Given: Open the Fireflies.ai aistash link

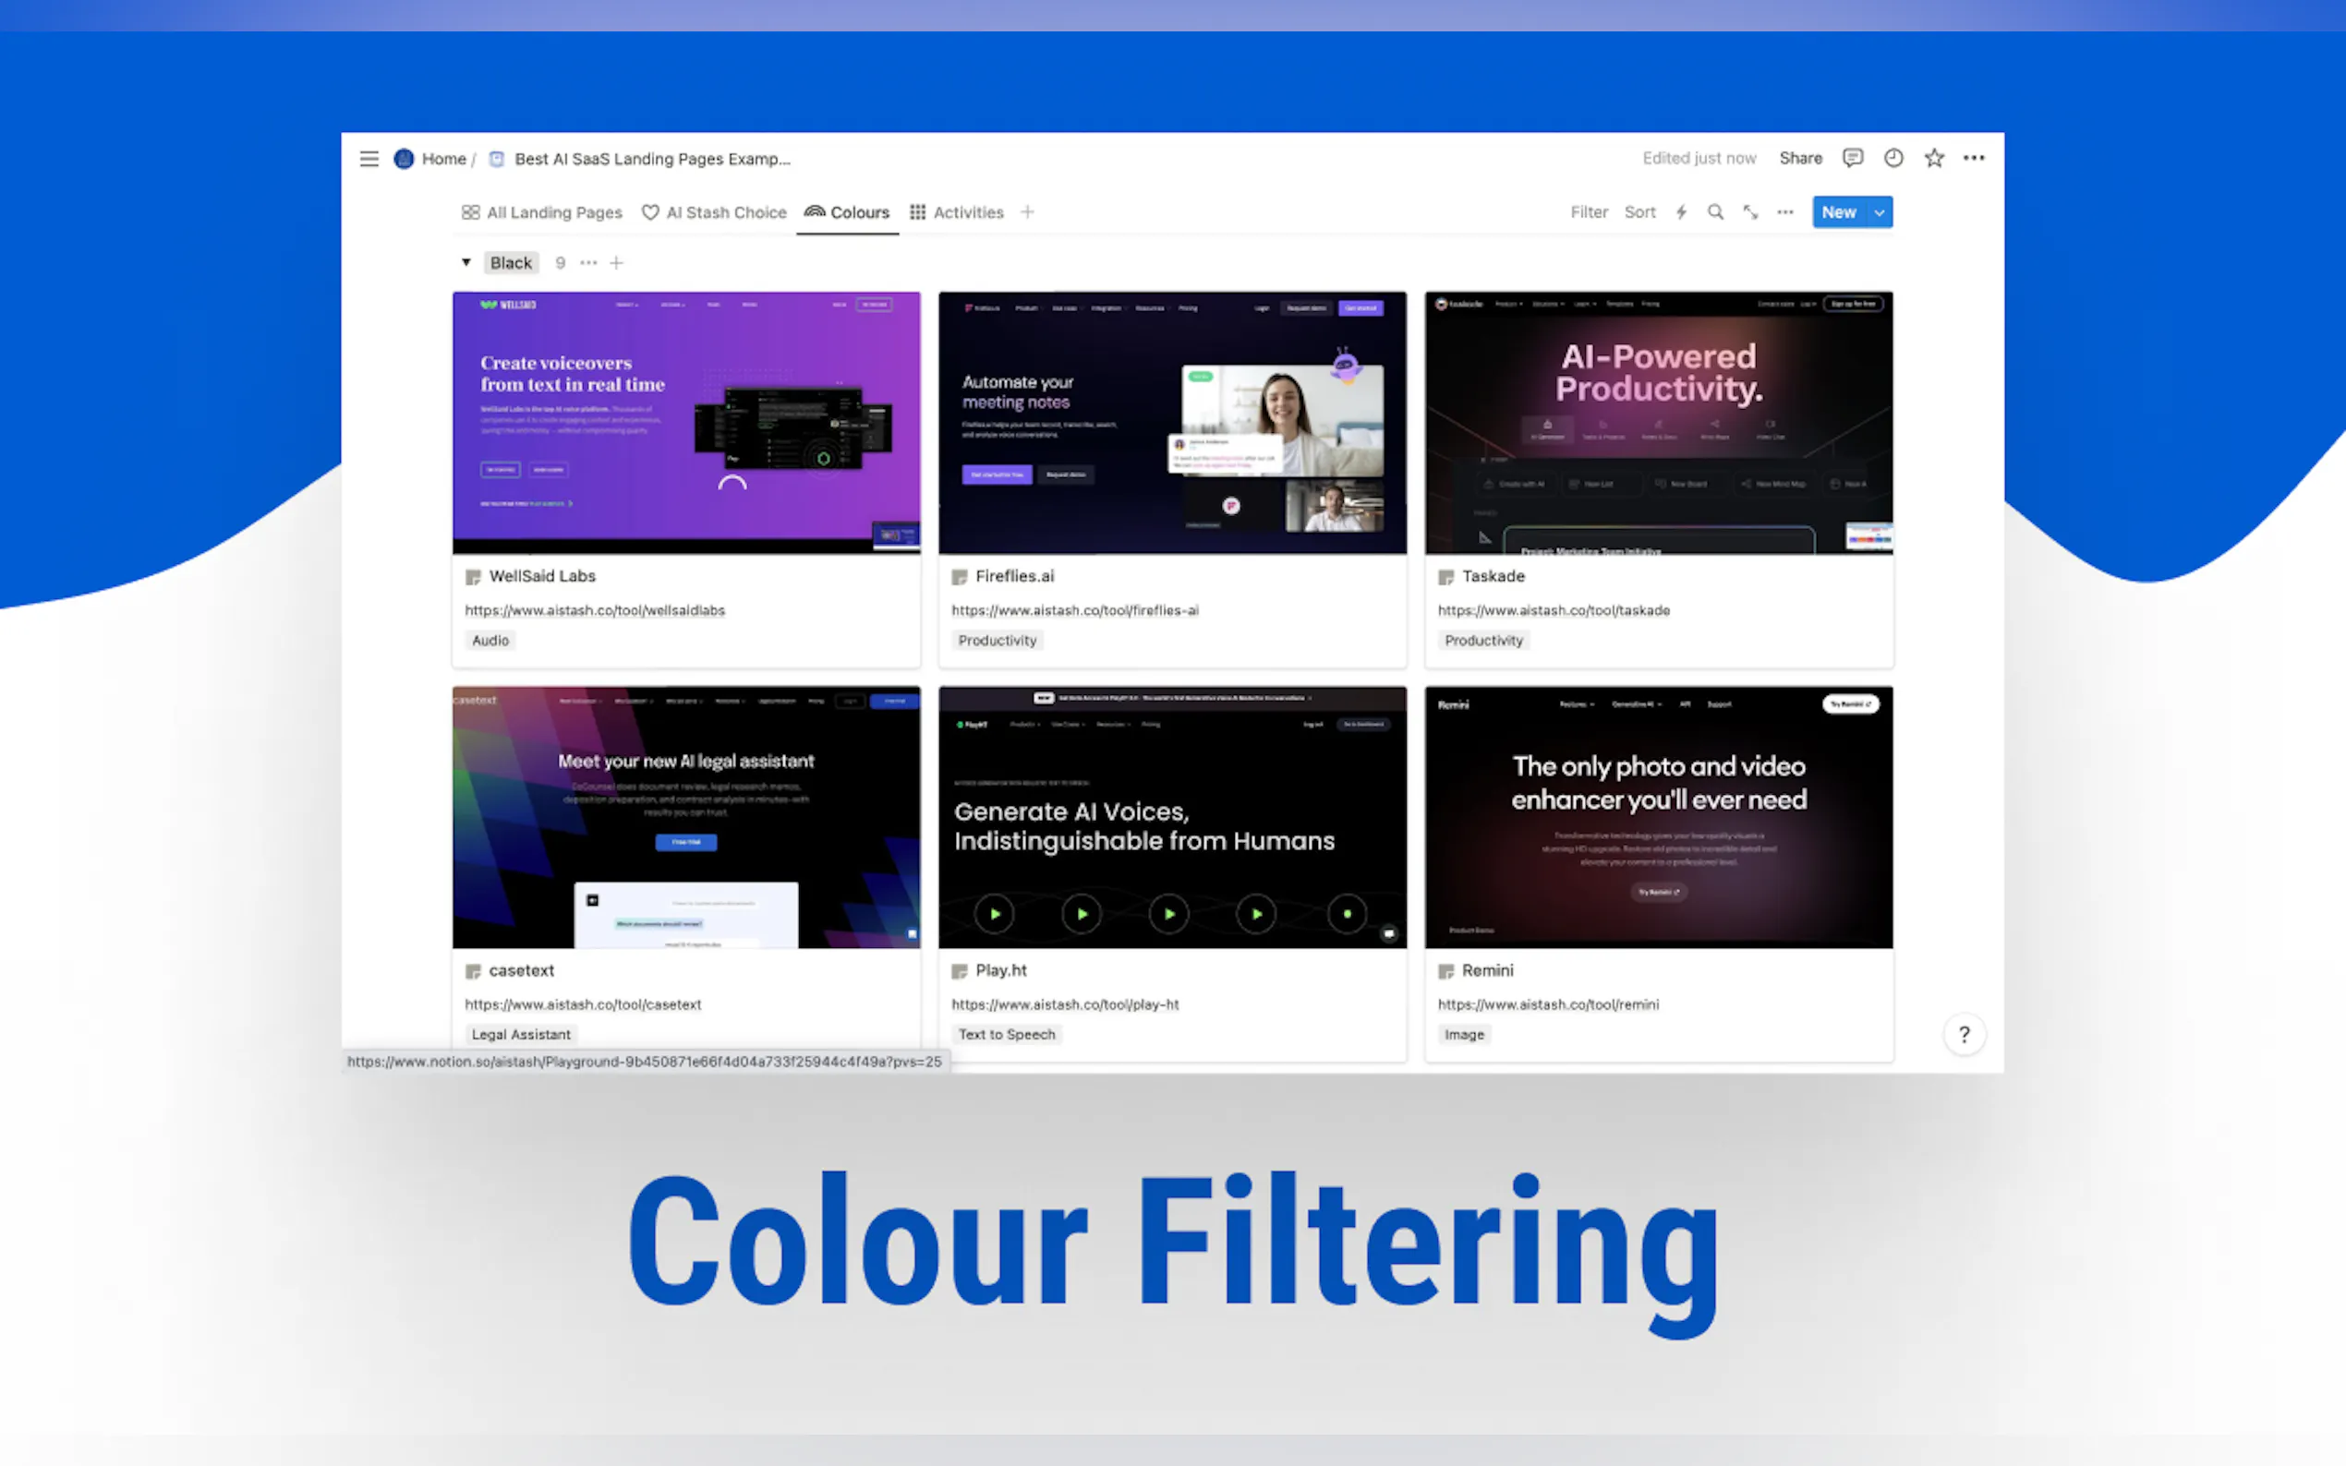Looking at the screenshot, I should tap(1074, 610).
